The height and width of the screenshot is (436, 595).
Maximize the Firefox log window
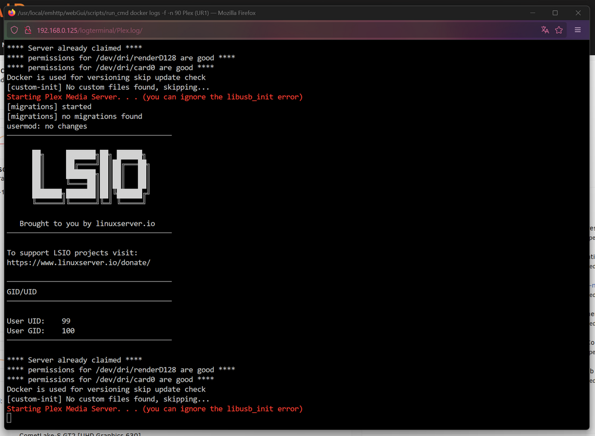(x=555, y=13)
